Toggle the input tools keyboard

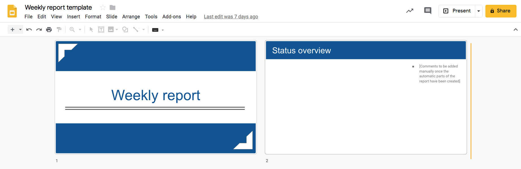point(155,30)
